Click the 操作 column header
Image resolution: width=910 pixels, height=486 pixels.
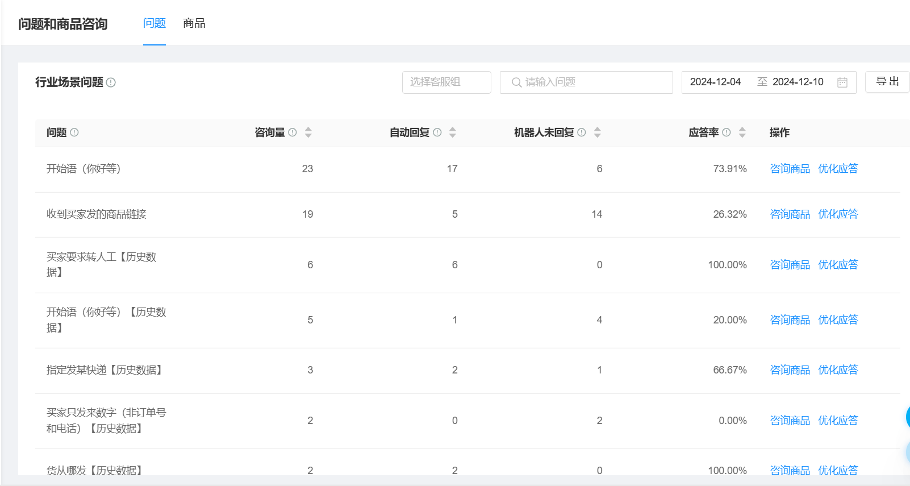[779, 132]
